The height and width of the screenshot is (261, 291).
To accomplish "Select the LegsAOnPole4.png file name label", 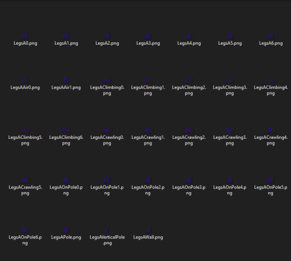I will pyautogui.click(x=230, y=190).
